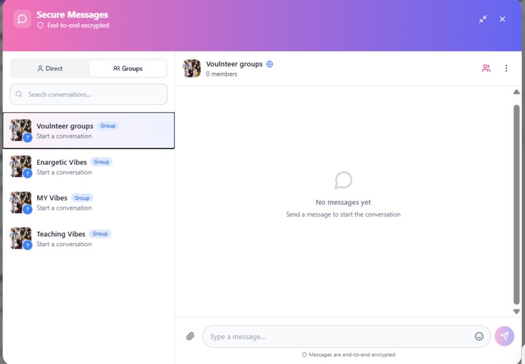The image size is (525, 364).
Task: Click the No messages yet text
Action: click(343, 203)
